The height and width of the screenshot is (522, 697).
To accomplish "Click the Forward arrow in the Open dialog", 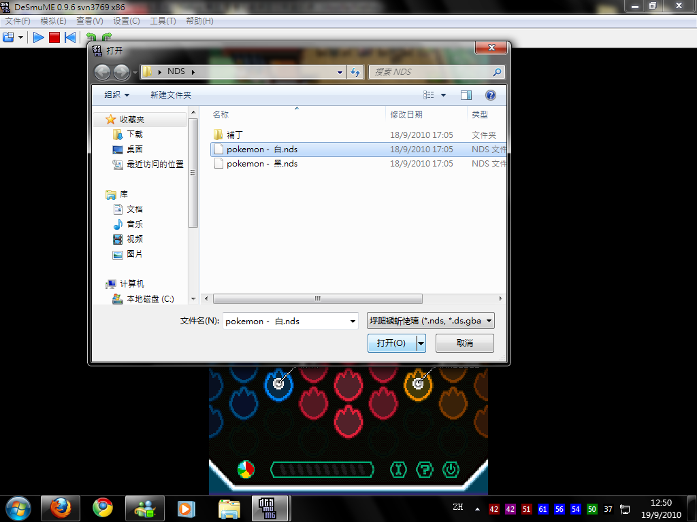I will point(121,72).
